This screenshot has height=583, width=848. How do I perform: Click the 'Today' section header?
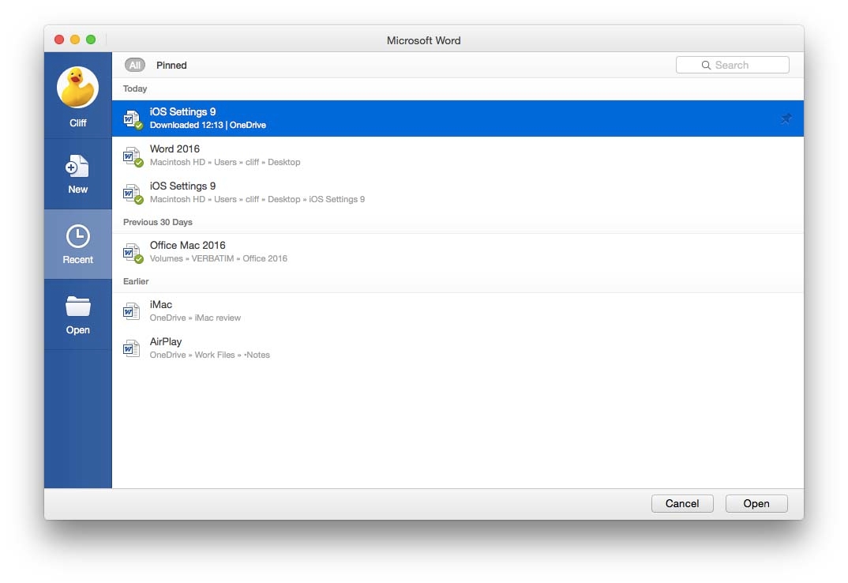pos(135,88)
